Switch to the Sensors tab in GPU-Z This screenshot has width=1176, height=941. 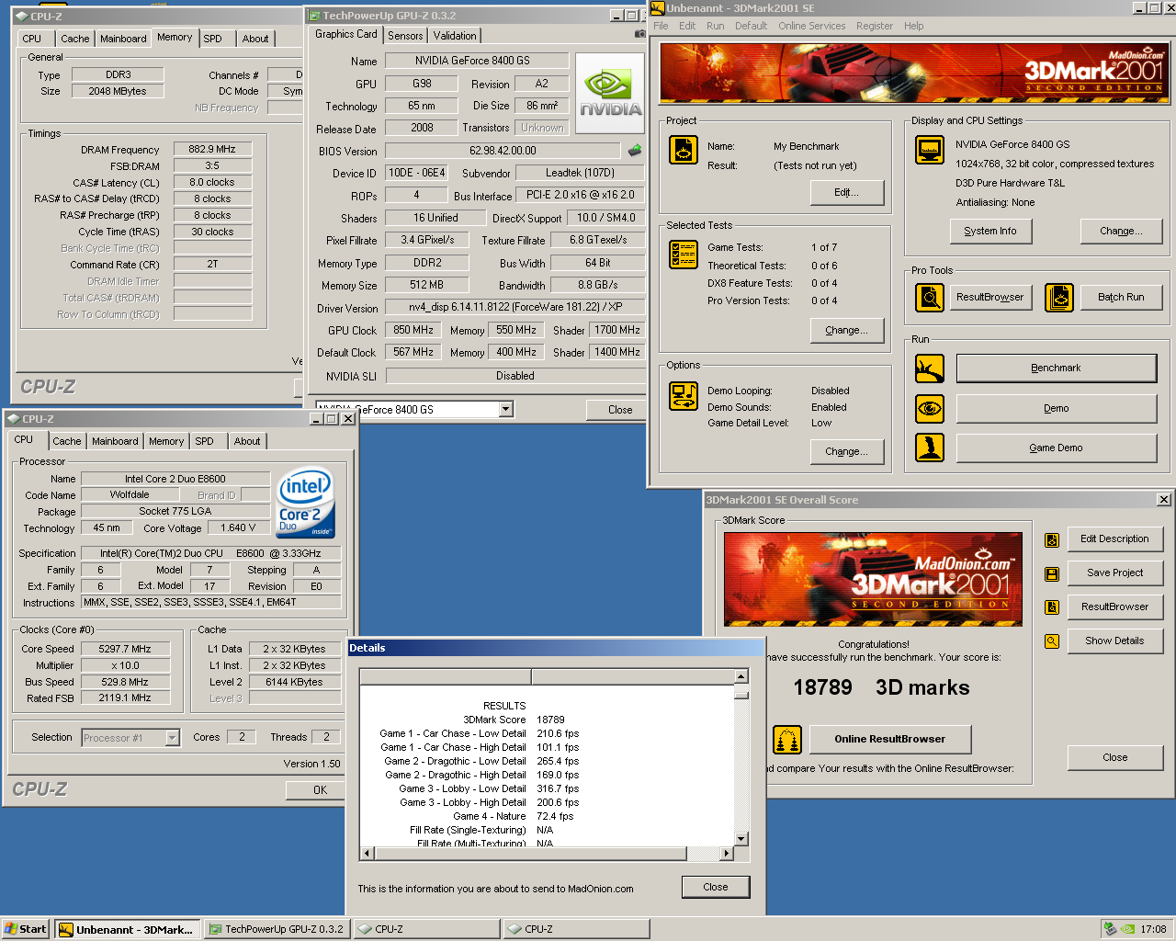(405, 36)
